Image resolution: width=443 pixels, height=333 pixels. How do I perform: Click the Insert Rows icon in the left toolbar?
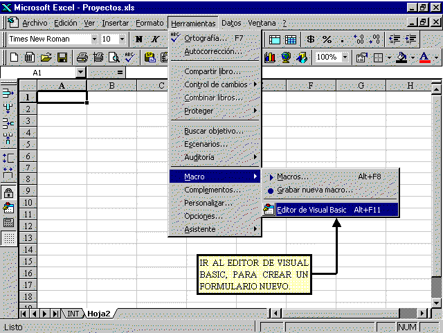point(8,93)
